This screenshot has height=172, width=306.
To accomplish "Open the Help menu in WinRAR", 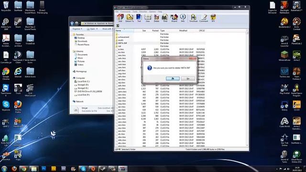I will pyautogui.click(x=160, y=11).
